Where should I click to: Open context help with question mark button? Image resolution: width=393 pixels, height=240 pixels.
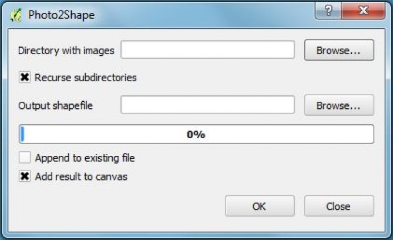328,10
